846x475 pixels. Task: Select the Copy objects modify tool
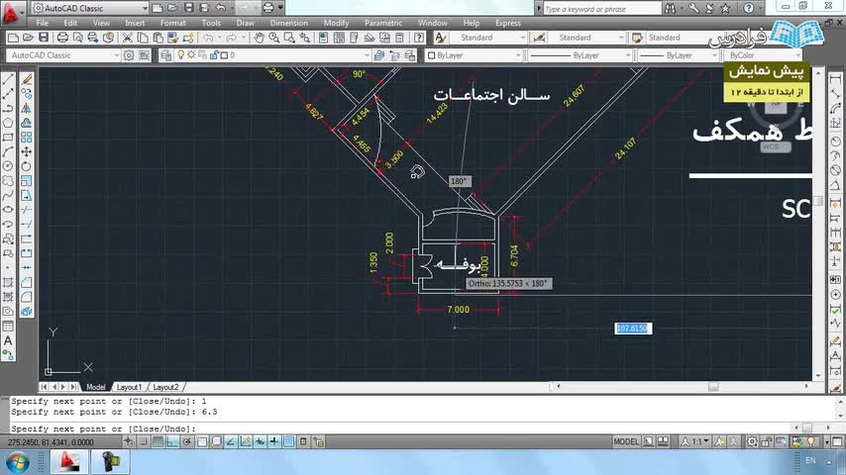[x=26, y=94]
